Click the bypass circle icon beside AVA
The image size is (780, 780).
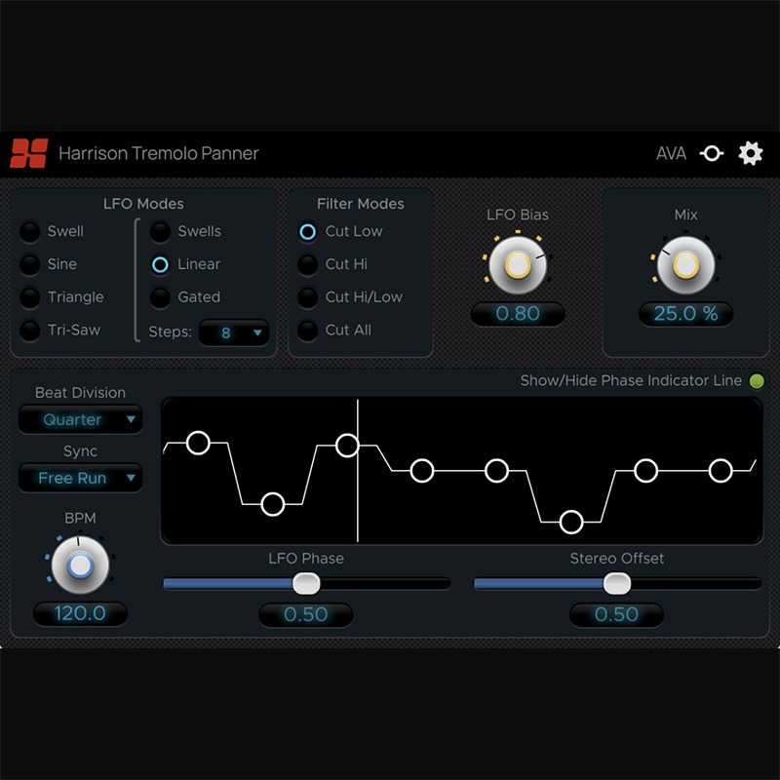coord(712,153)
